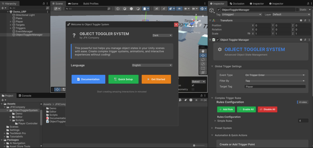Click the orange Get Started button
The width and height of the screenshot is (313, 148).
coord(156,79)
